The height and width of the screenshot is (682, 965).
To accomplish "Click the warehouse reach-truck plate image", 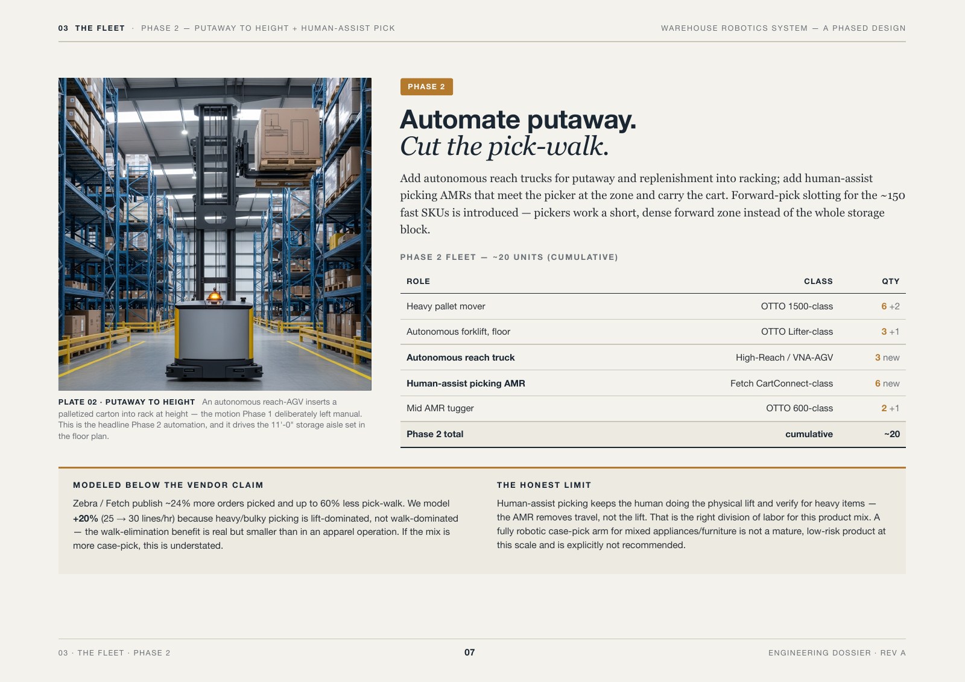I will click(x=215, y=234).
